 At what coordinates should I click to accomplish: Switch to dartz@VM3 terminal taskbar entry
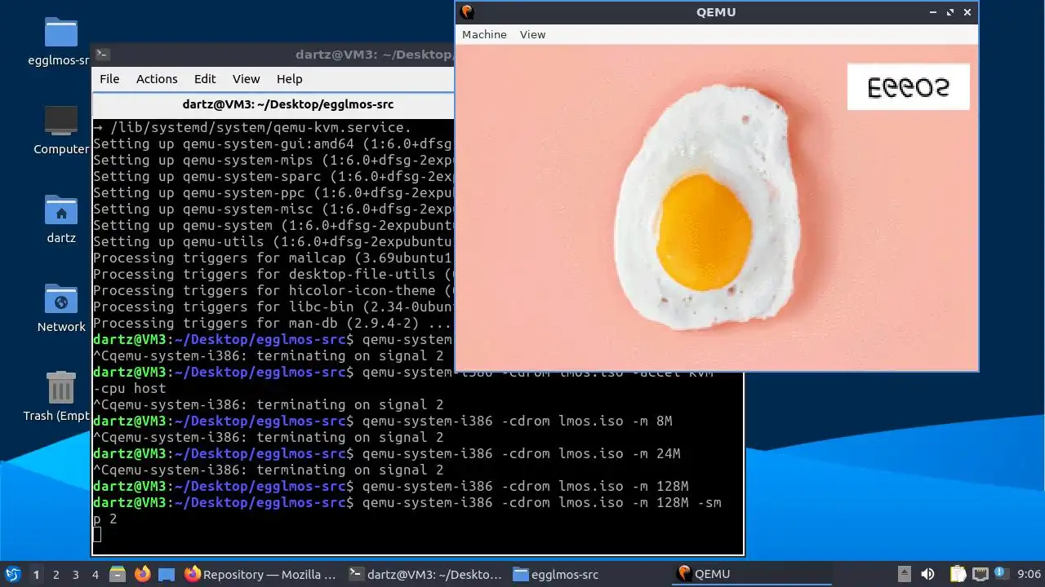pyautogui.click(x=425, y=574)
